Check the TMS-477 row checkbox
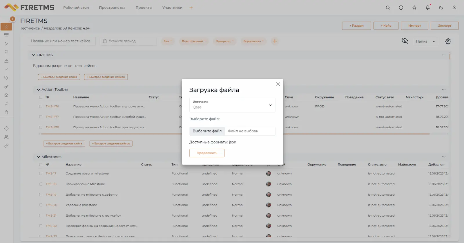Viewport: 464px width, 243px height. coord(41,117)
